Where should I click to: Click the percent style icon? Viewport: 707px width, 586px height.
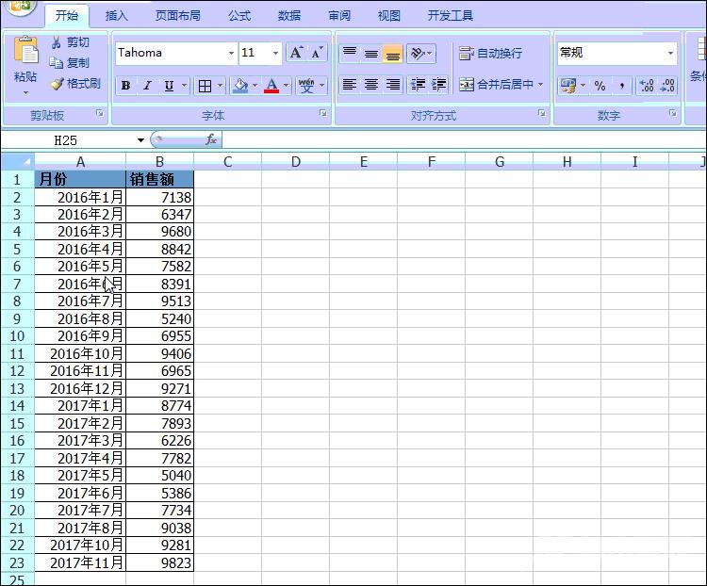tap(600, 86)
